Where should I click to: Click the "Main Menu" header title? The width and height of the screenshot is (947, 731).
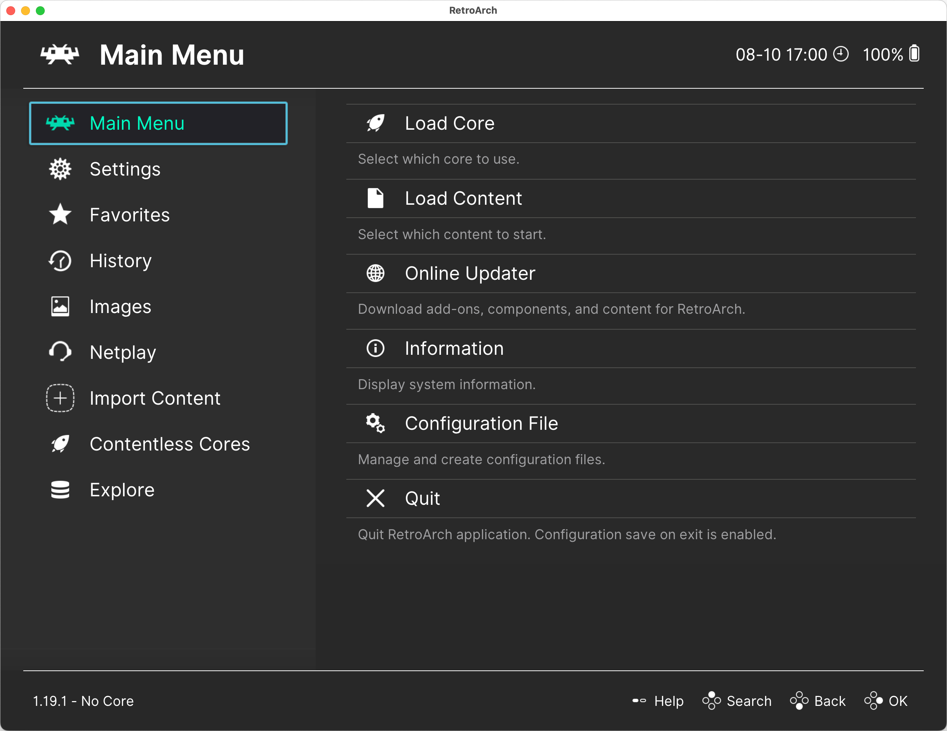coord(172,55)
